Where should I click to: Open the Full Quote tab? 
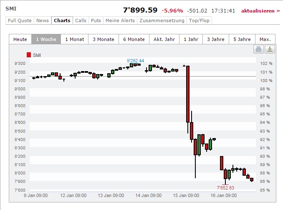coord(20,20)
